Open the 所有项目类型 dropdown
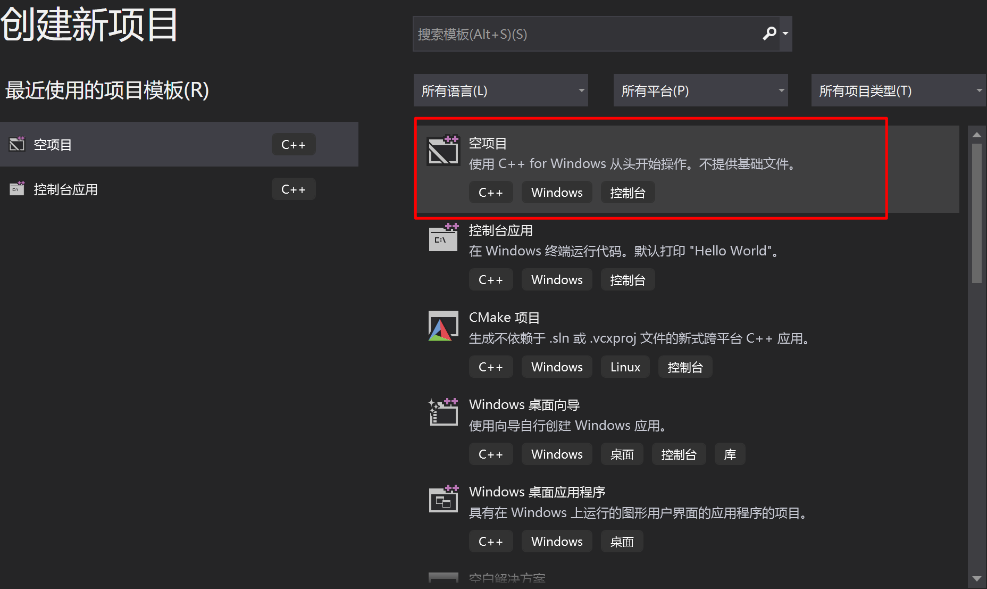The height and width of the screenshot is (589, 987). coord(898,90)
